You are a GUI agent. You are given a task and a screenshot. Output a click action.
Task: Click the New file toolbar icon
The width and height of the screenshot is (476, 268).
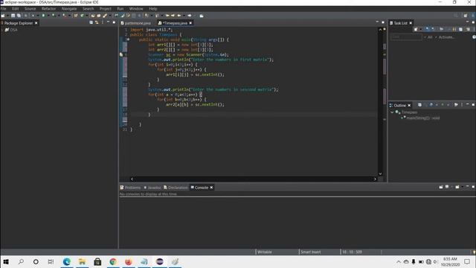[3, 16]
